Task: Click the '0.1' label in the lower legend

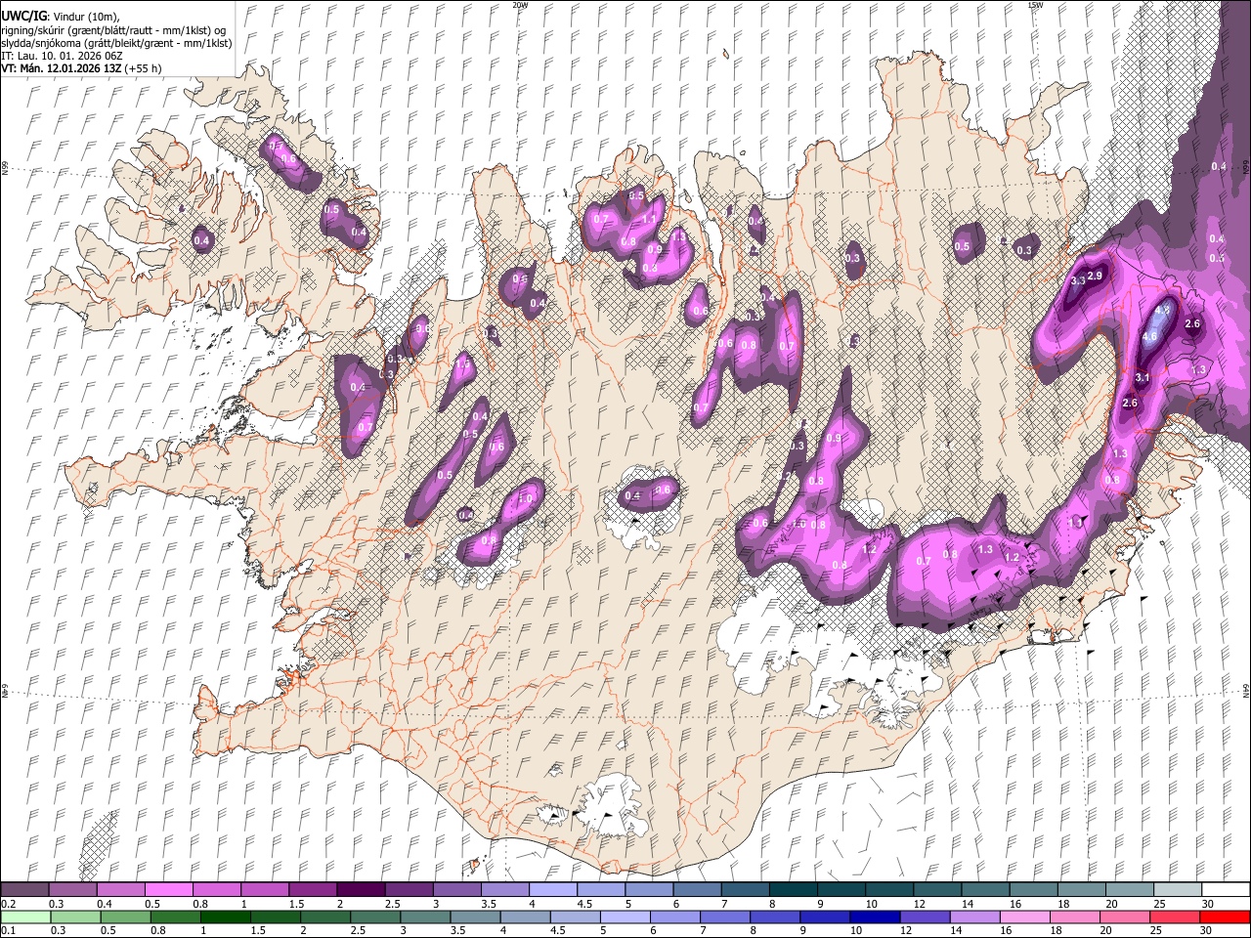Action: tap(8, 930)
